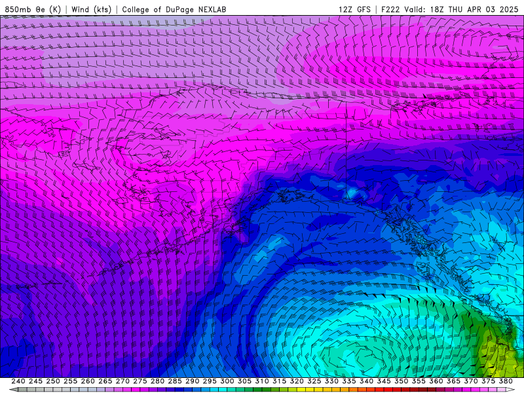Select the 345 legend label

click(384, 381)
